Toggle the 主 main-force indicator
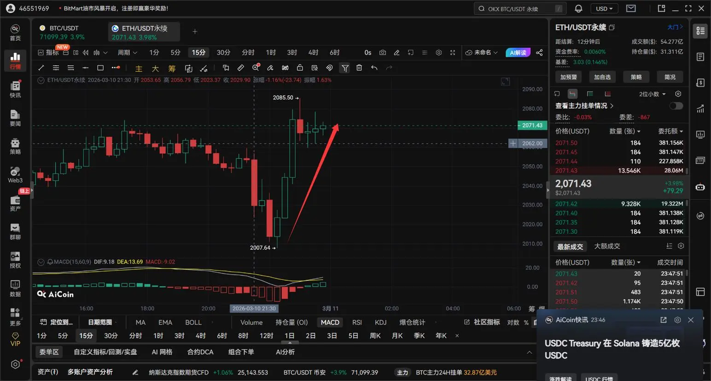 point(139,68)
